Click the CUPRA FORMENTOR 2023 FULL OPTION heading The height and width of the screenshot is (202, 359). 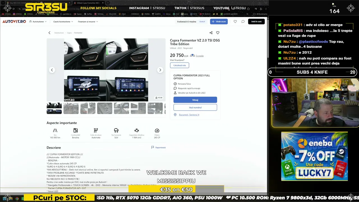[x=192, y=77]
